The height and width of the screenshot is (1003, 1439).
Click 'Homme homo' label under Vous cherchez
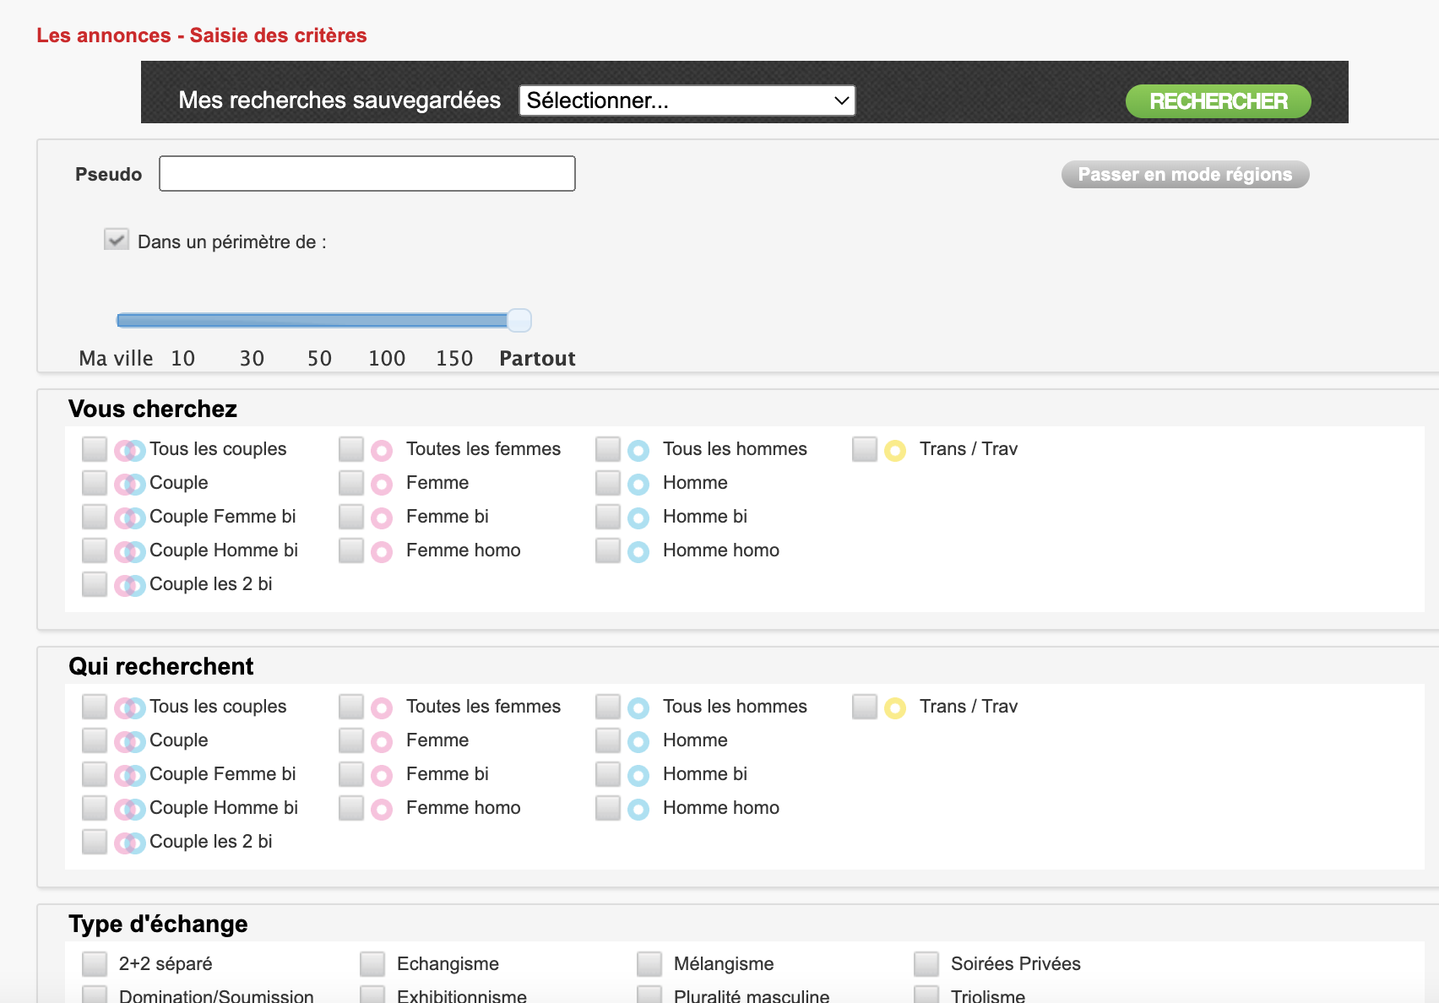(721, 550)
